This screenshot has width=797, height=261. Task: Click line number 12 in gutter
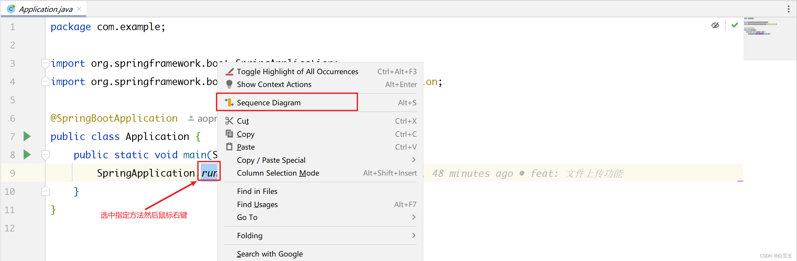[10, 228]
